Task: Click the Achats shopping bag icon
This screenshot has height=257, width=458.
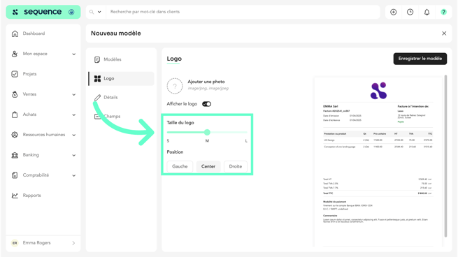Action: tap(15, 115)
